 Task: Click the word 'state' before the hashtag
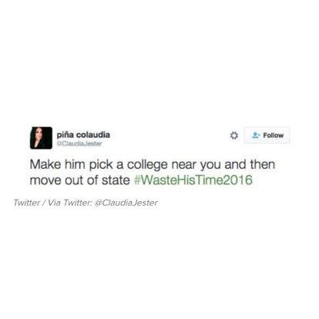116,180
